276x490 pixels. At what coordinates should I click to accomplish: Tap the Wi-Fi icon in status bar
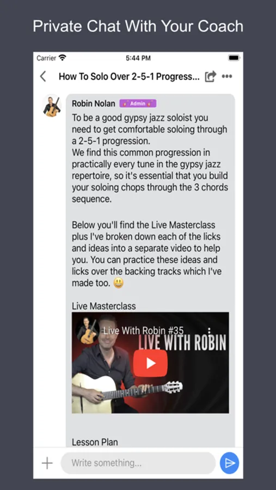pyautogui.click(x=63, y=58)
